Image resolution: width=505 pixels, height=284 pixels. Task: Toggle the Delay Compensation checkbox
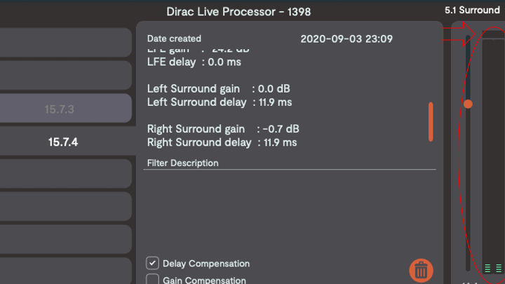coord(152,263)
